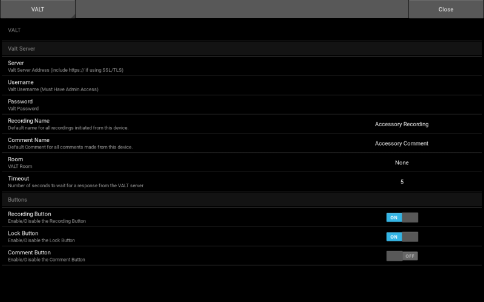Screen dimensions: 484x302
Task: Change Comment Name value Accessory Comment
Action: click(x=402, y=143)
